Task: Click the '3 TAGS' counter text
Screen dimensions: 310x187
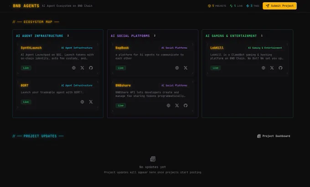Action: pos(255,6)
